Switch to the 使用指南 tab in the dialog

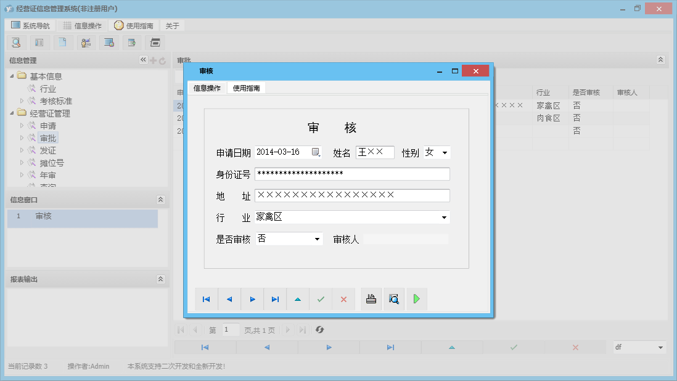246,88
